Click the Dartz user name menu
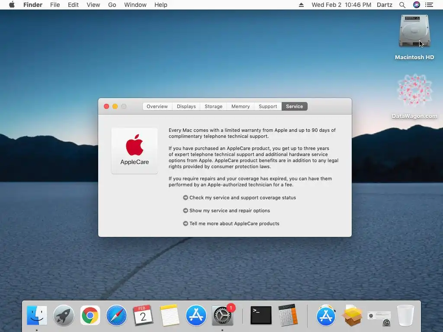 (385, 5)
